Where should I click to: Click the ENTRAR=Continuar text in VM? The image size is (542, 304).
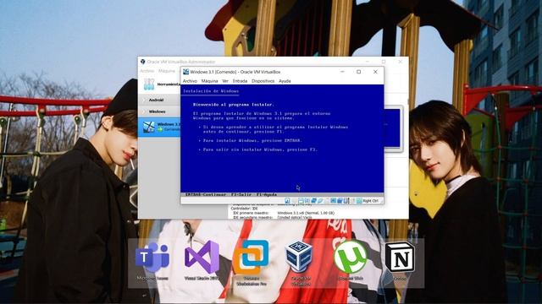coord(205,195)
